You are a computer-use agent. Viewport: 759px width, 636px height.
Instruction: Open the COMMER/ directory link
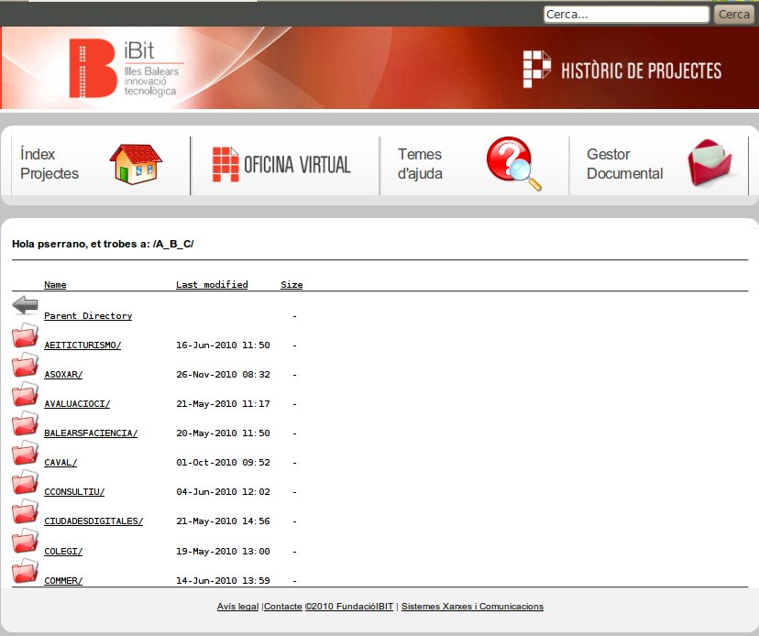point(63,580)
